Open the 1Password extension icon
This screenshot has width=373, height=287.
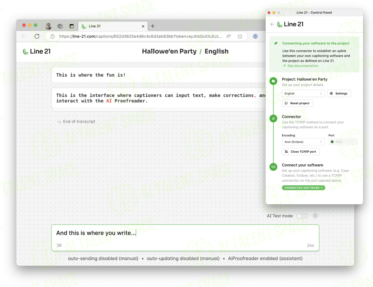click(x=255, y=36)
